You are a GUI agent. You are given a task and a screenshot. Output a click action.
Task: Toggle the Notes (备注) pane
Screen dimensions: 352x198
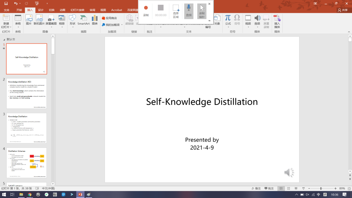pyautogui.click(x=256, y=188)
